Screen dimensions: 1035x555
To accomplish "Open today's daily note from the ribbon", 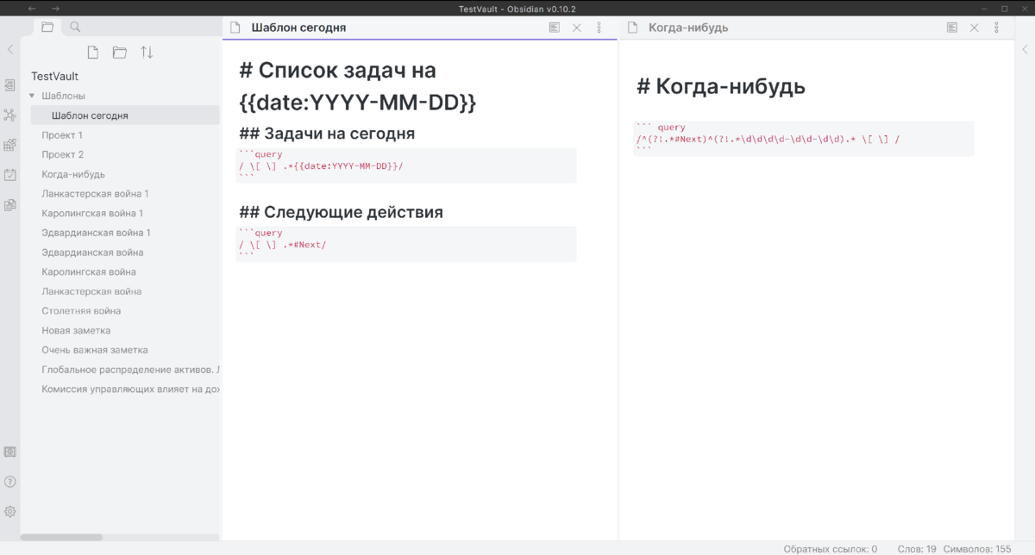I will [10, 175].
